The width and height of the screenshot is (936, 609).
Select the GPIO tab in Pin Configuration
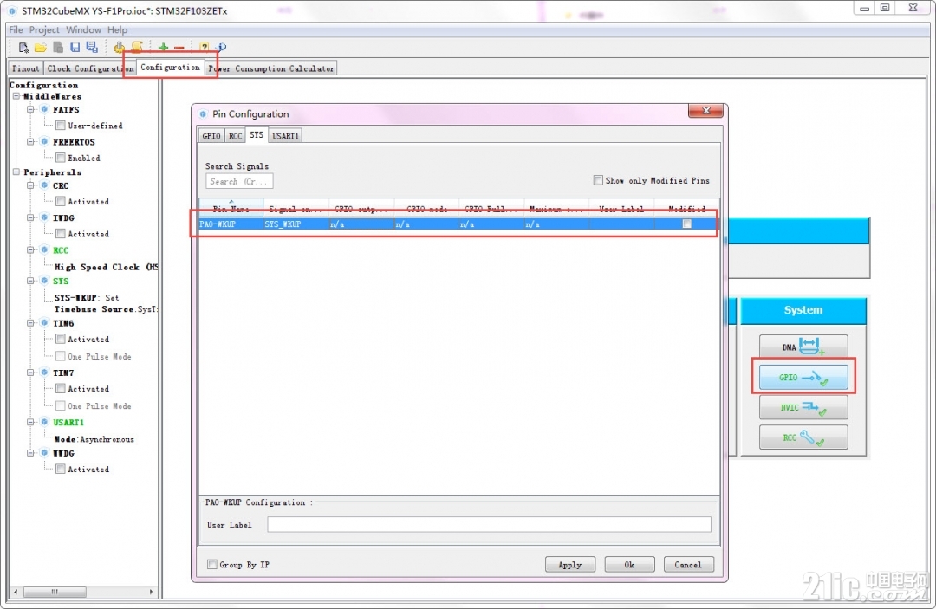[x=211, y=136]
